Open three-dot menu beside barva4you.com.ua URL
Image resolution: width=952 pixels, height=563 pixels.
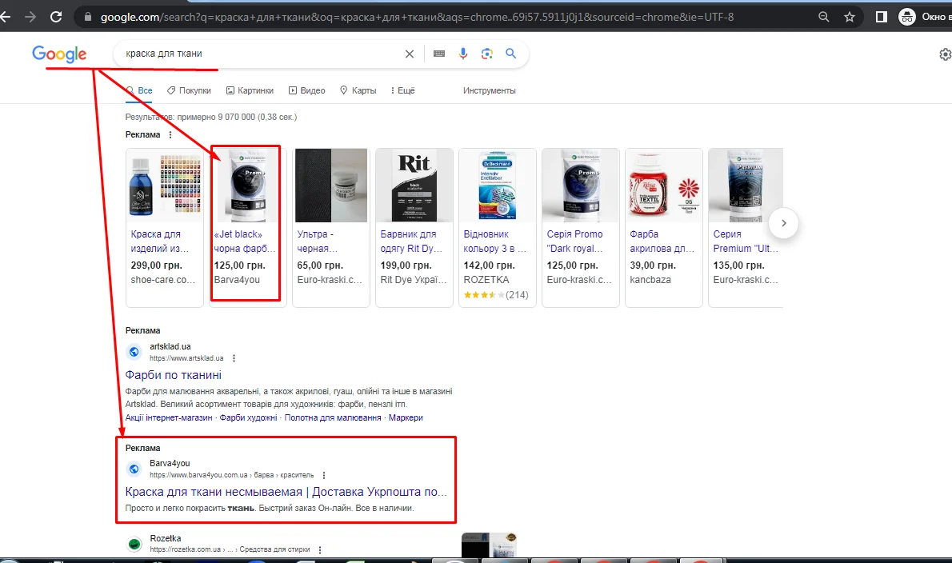click(324, 475)
